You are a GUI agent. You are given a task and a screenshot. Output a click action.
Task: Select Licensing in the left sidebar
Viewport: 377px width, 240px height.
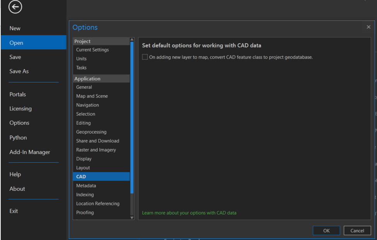pyautogui.click(x=20, y=109)
